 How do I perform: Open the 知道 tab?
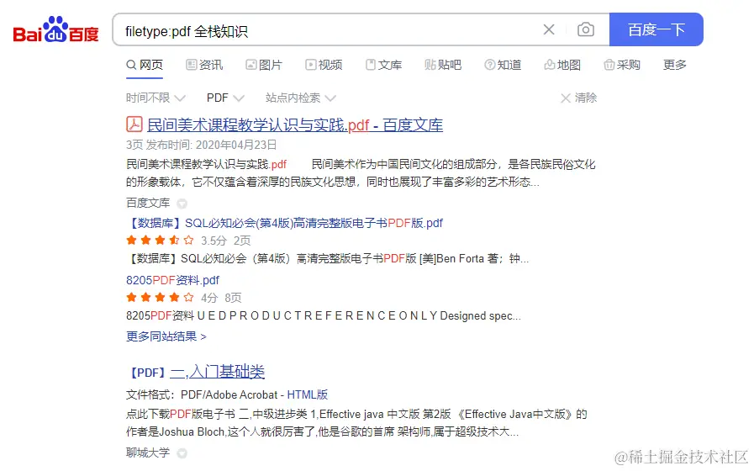(x=503, y=65)
